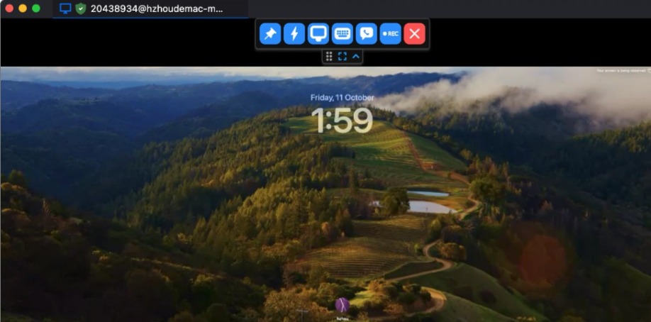Select the 20438934@hzhoudemac session tab
The height and width of the screenshot is (322, 651).
coord(156,9)
